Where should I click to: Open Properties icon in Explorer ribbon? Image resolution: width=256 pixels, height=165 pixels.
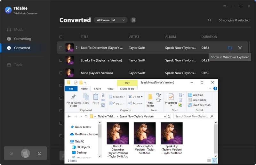171,97
